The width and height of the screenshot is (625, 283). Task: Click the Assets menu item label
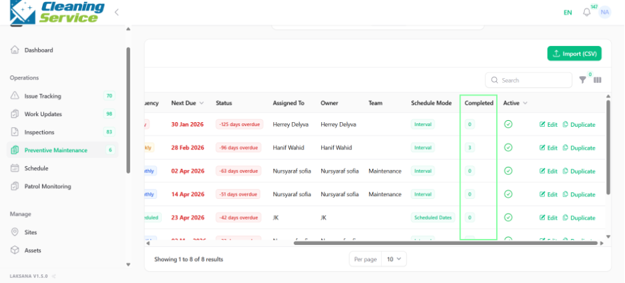(x=33, y=250)
